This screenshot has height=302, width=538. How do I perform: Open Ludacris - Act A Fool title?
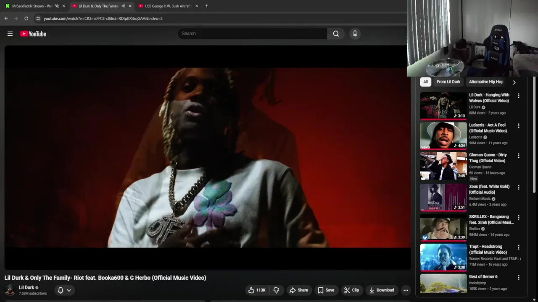coord(488,128)
